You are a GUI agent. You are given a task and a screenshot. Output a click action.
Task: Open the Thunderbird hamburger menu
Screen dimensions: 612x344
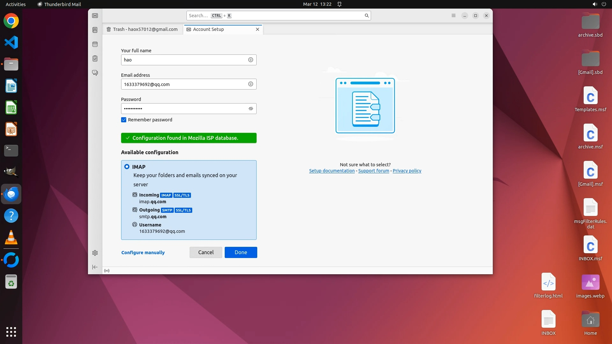pyautogui.click(x=453, y=16)
